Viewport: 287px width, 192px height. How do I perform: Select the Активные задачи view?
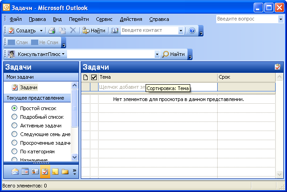click(x=36, y=126)
